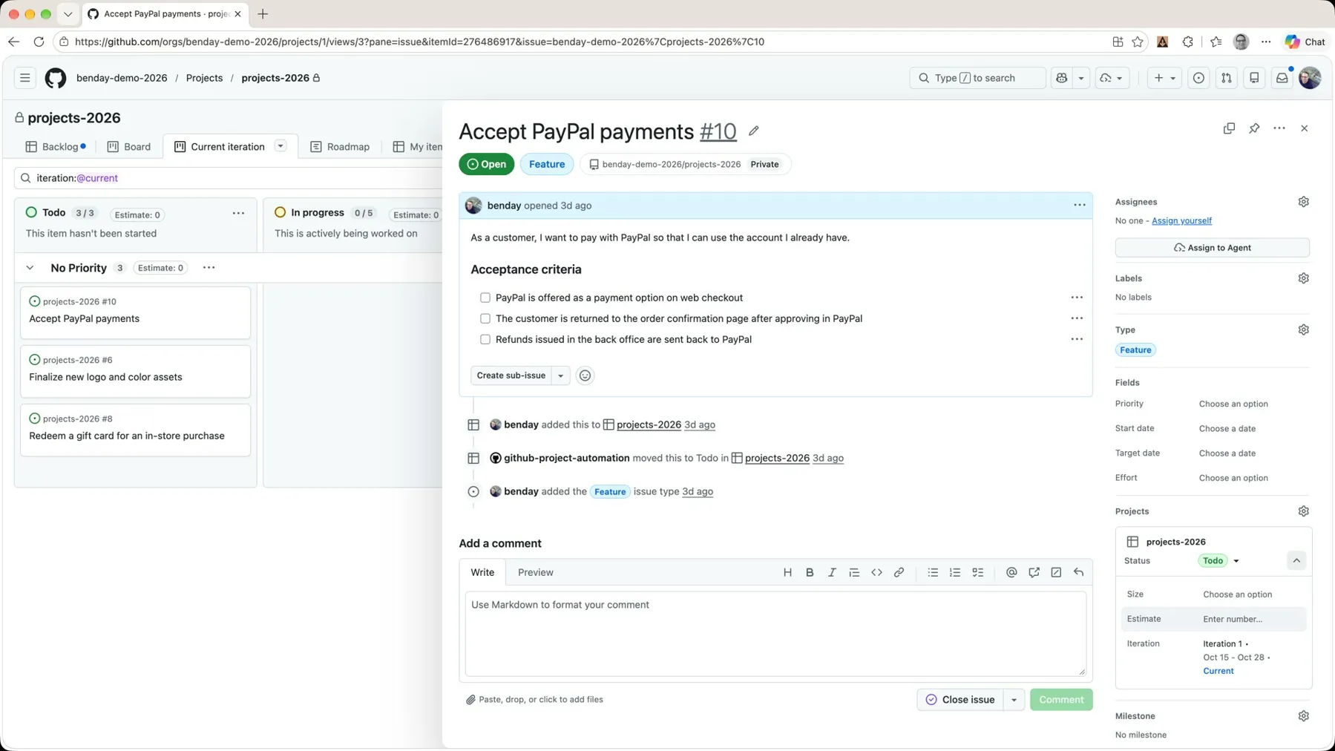Copy issue link icon at panel top

[x=1229, y=128]
